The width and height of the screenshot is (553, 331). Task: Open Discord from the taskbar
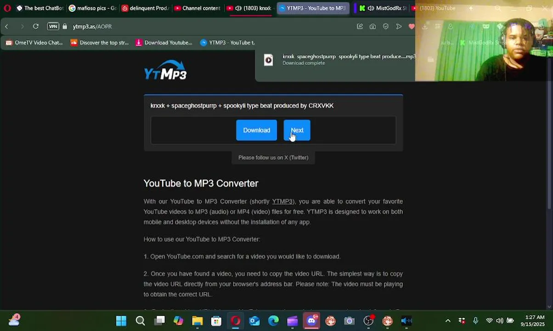(x=311, y=321)
